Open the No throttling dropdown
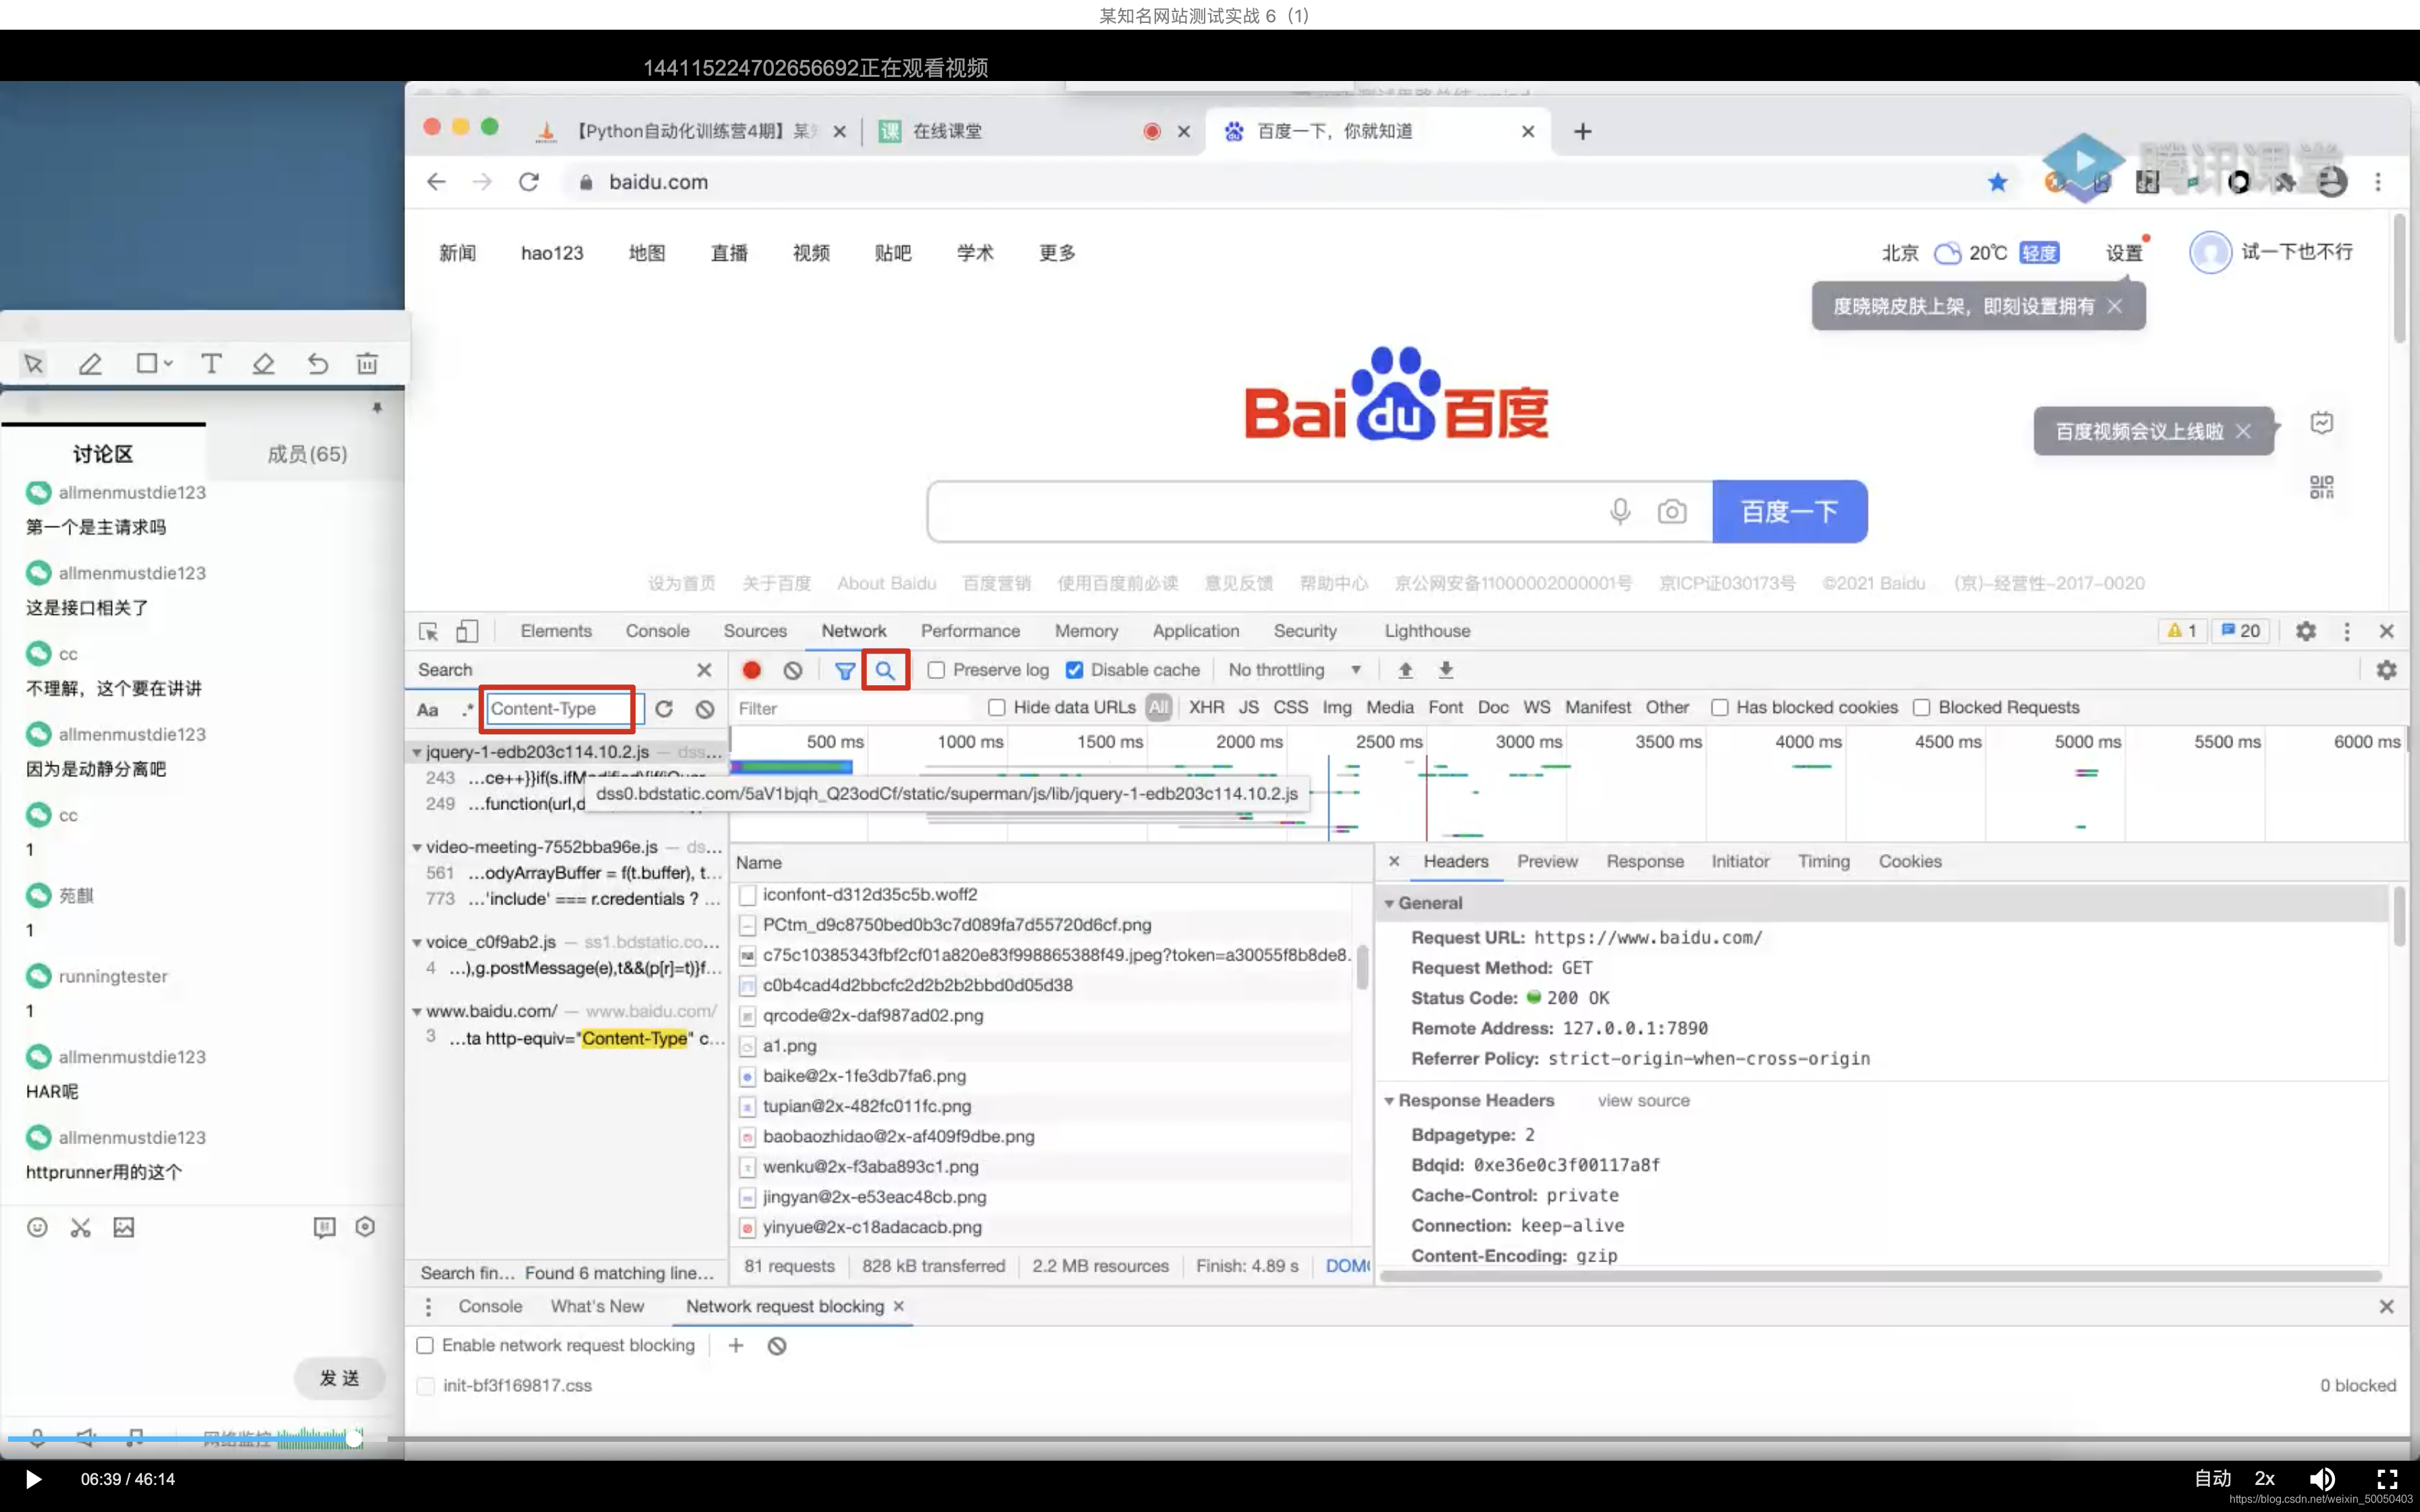This screenshot has height=1512, width=2420. pos(1294,670)
